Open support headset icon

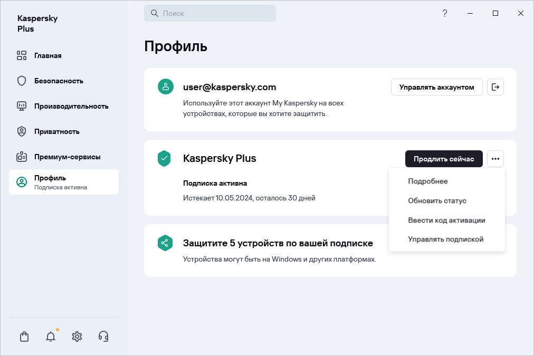click(x=103, y=336)
